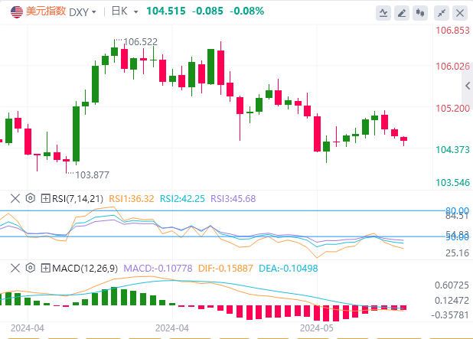Open RSI indicator settings gear

pyautogui.click(x=30, y=198)
